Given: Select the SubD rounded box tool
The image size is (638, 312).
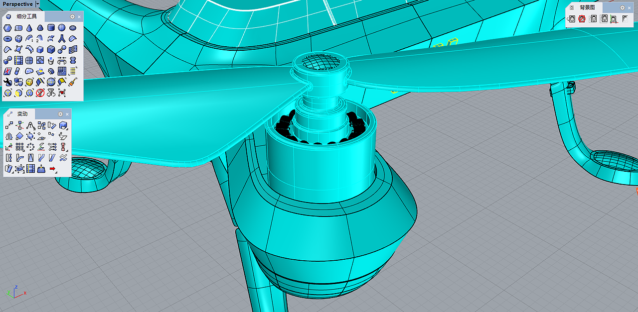Looking at the screenshot, I should pyautogui.click(x=18, y=38).
